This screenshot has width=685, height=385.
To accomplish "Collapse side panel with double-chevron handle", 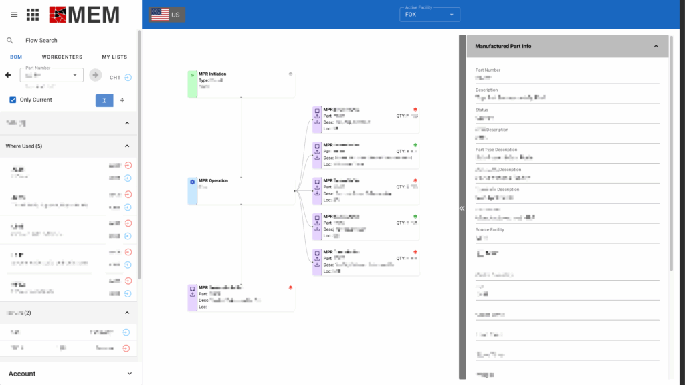I will pos(462,208).
